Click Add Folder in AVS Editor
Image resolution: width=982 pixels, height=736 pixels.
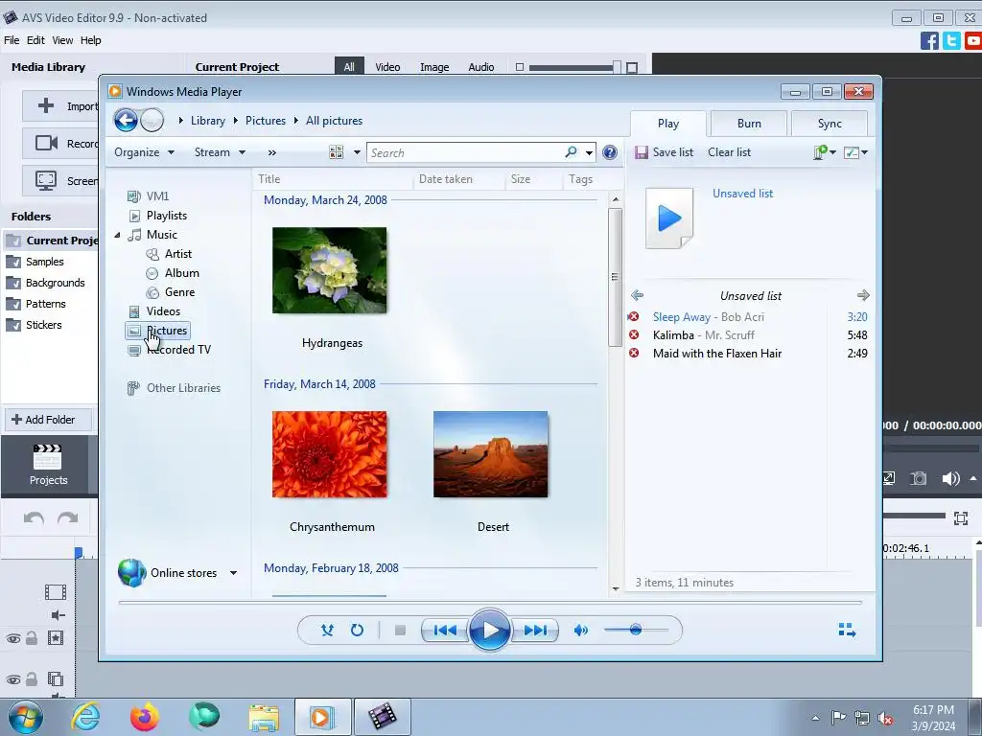click(49, 420)
